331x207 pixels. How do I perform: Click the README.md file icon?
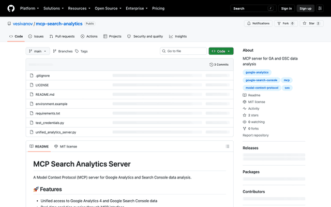click(32, 94)
